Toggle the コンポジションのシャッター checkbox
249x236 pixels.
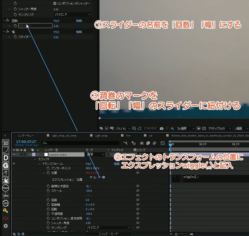point(55,3)
